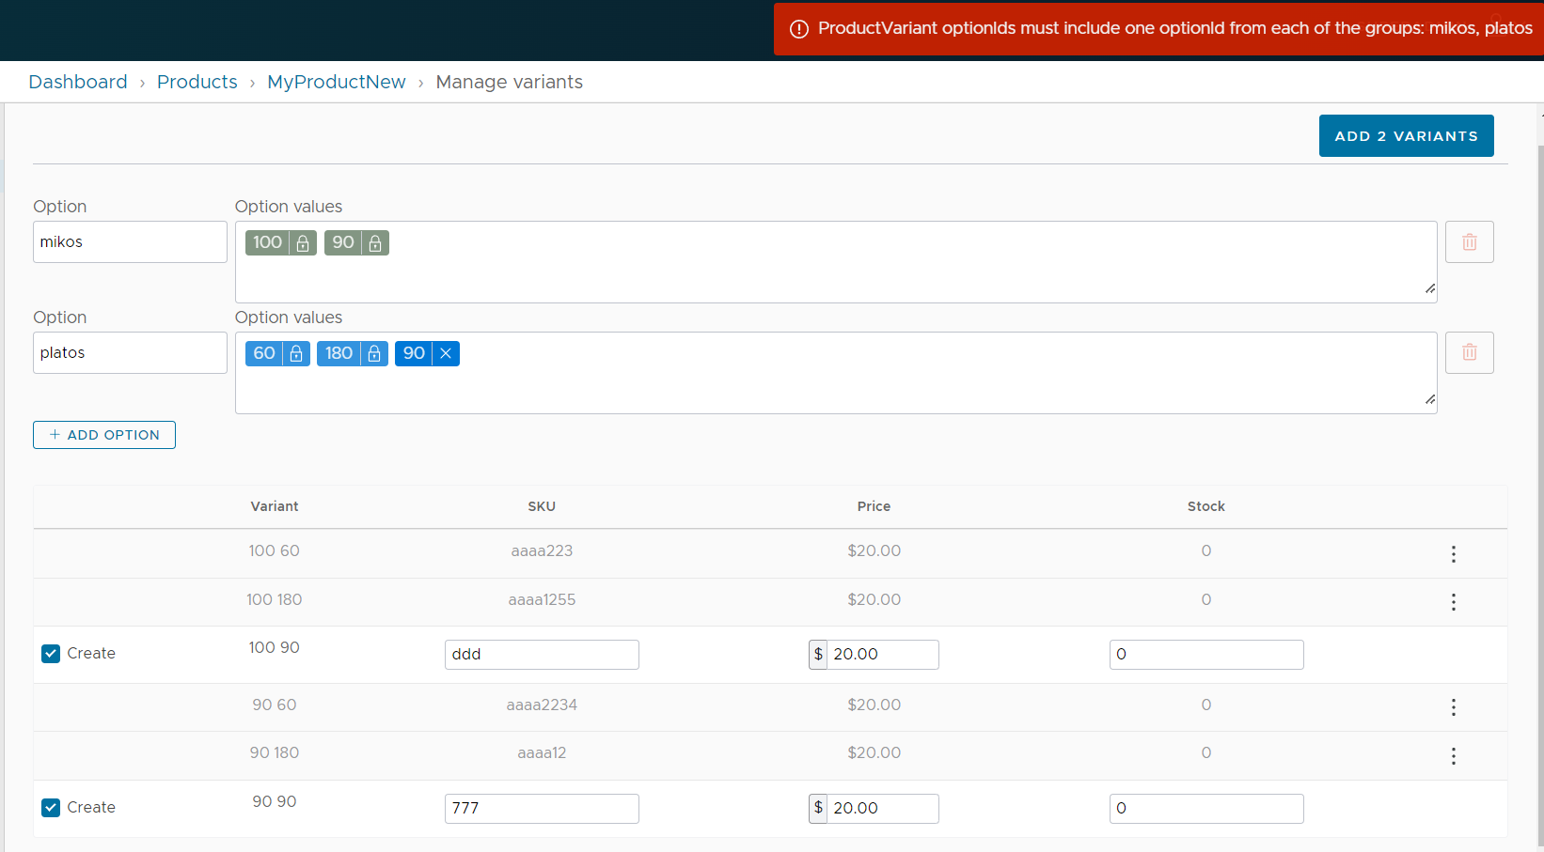The width and height of the screenshot is (1544, 852).
Task: Uncheck Create for the 90 90 variant
Action: pyautogui.click(x=50, y=807)
